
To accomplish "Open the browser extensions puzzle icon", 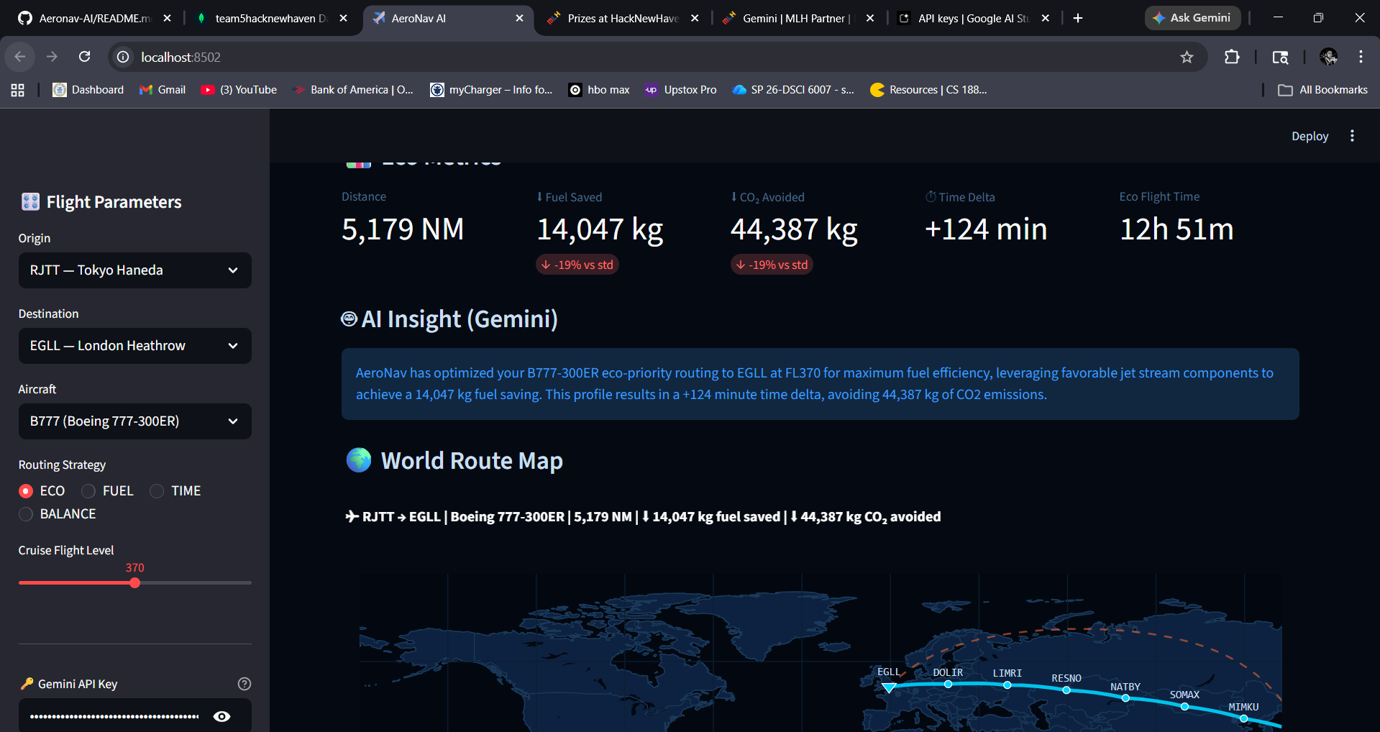I will (x=1232, y=57).
